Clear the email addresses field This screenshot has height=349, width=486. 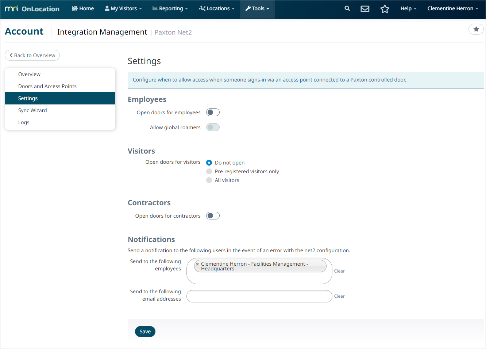[339, 296]
